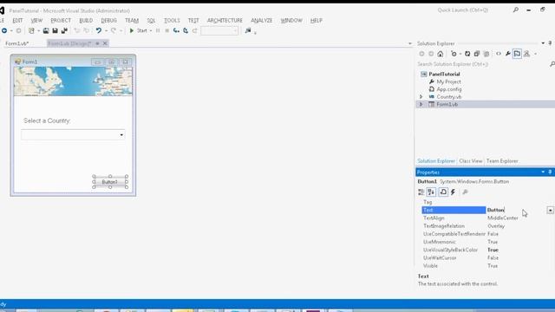Click the New Project toolbar icon
This screenshot has height=312, width=555.
click(x=31, y=31)
